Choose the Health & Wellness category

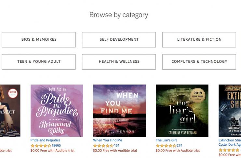[119, 61]
